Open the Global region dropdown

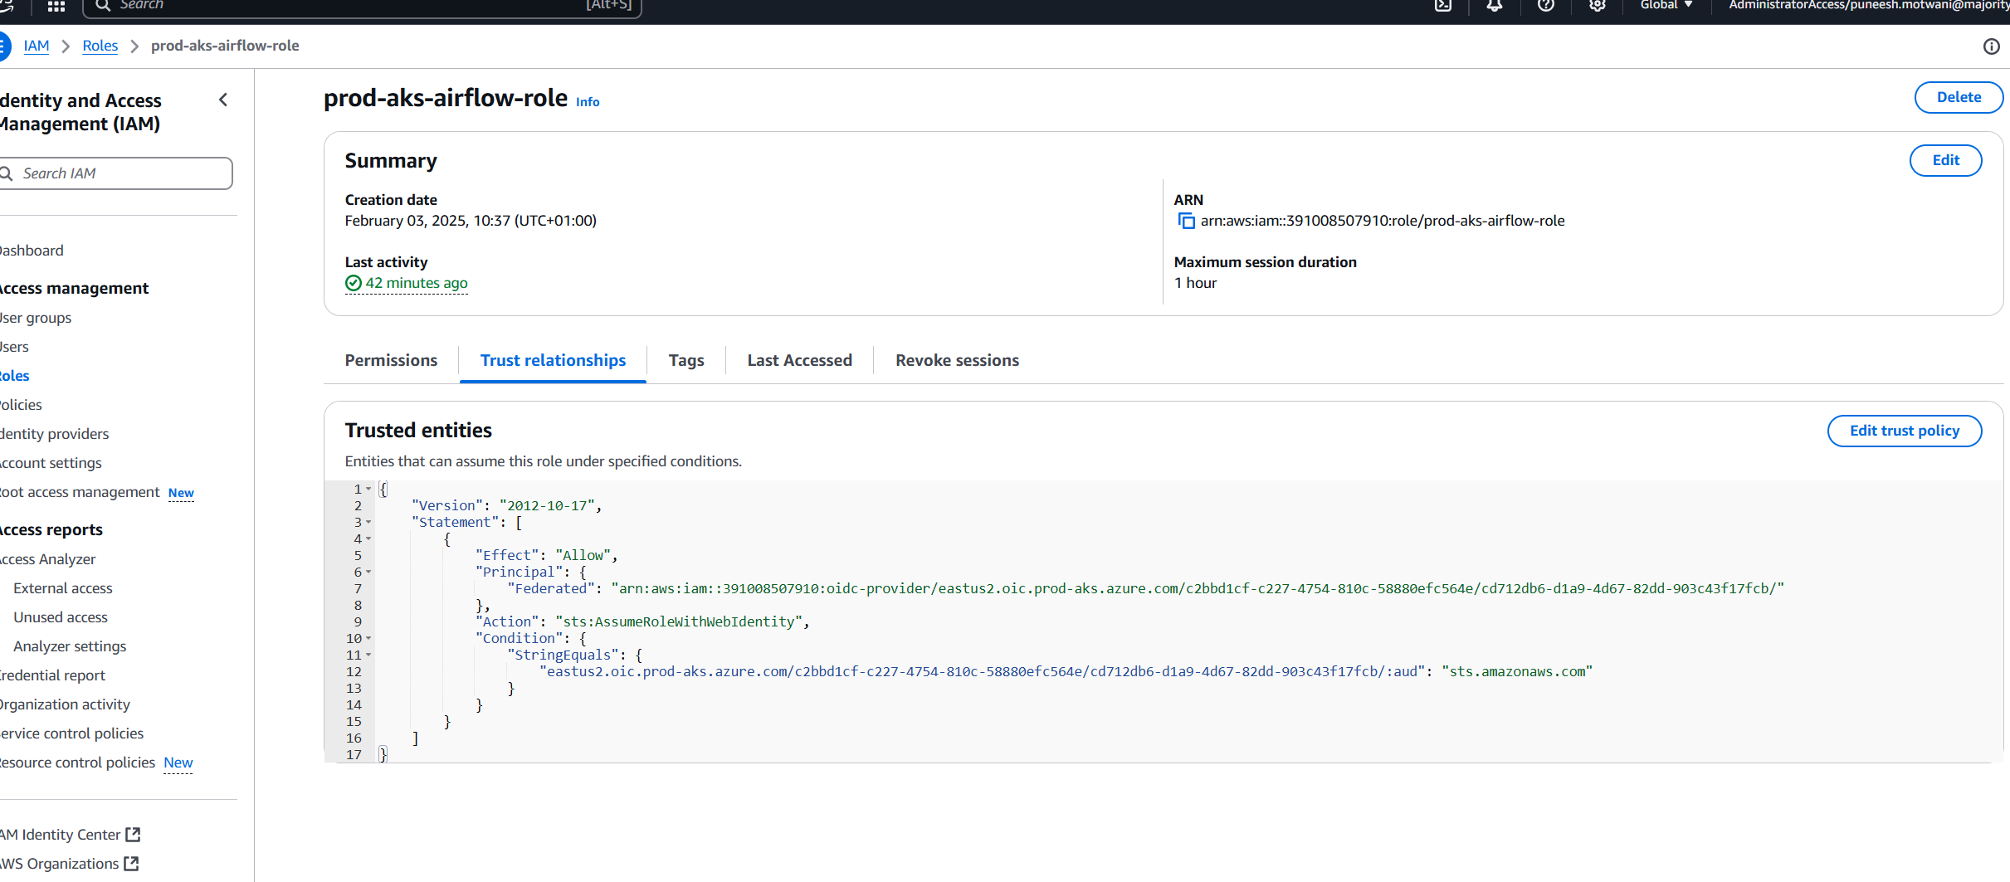[x=1666, y=6]
